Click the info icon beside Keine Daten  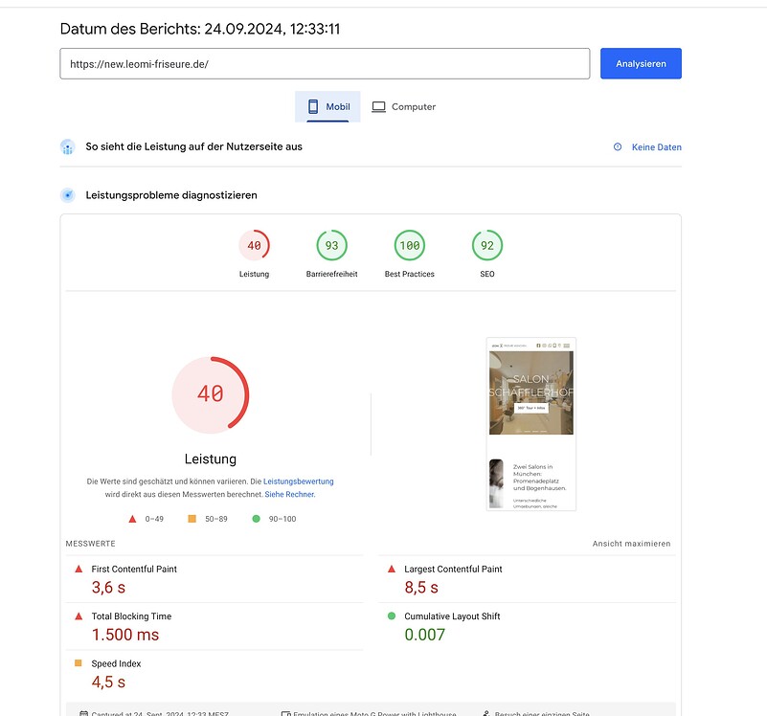618,147
